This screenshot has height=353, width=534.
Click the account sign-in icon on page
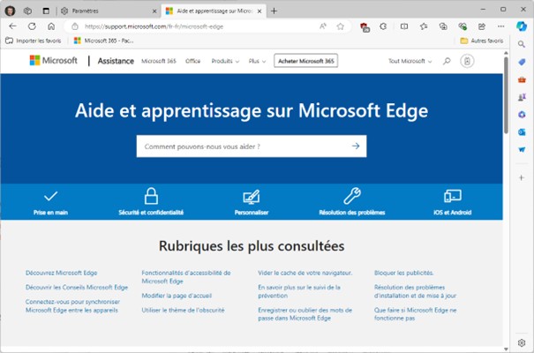467,61
